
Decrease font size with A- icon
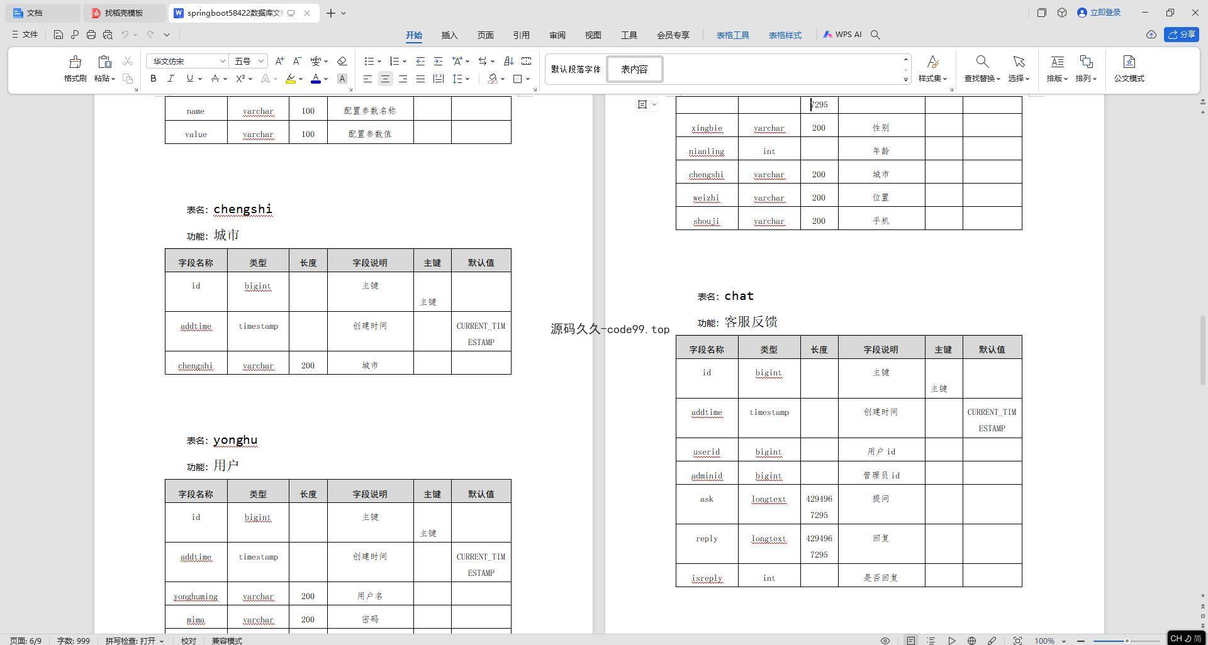297,61
